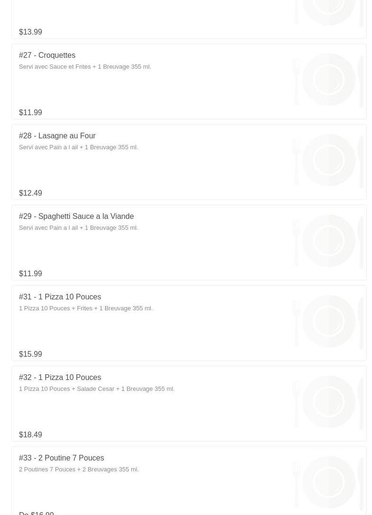Click the $18.49 price
Image resolution: width=372 pixels, height=515 pixels.
coord(30,435)
